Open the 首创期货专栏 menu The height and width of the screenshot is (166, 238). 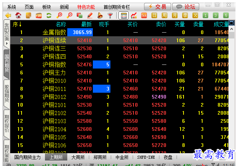pyautogui.click(x=117, y=7)
